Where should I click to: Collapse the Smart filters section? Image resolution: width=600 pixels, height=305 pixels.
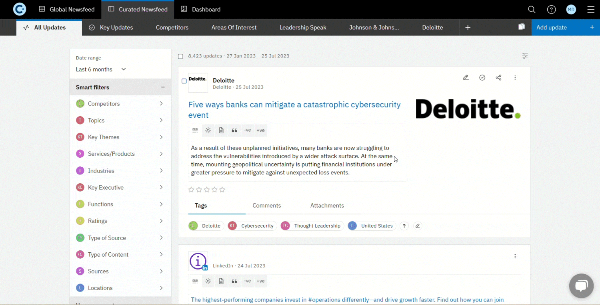pyautogui.click(x=163, y=87)
